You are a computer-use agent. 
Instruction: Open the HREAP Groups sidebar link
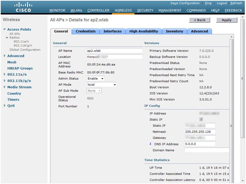click(x=20, y=68)
